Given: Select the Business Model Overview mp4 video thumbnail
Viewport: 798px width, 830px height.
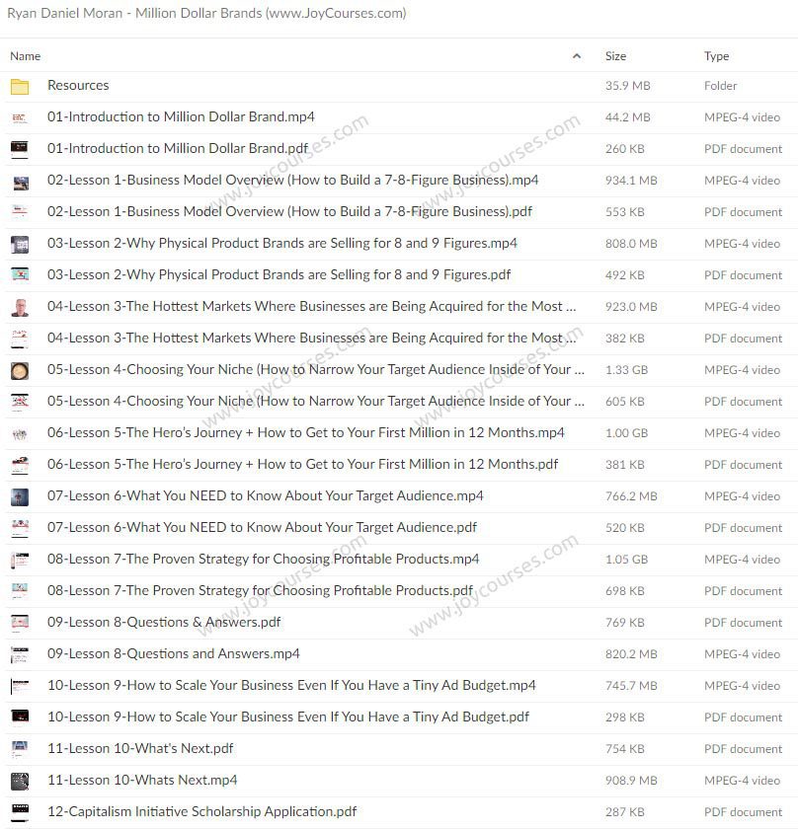Looking at the screenshot, I should (20, 182).
